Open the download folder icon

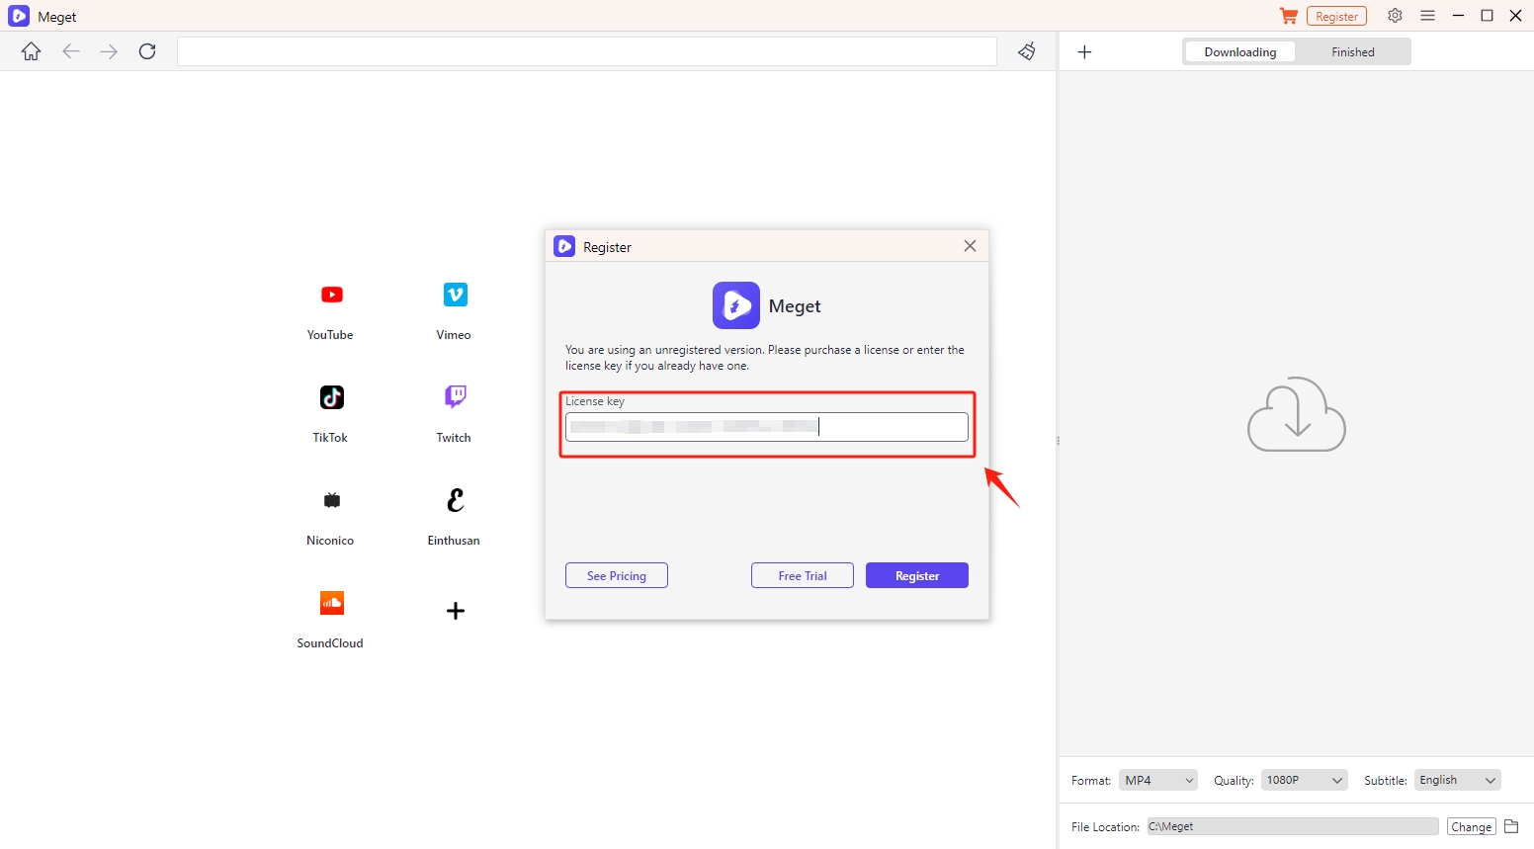[x=1511, y=826]
